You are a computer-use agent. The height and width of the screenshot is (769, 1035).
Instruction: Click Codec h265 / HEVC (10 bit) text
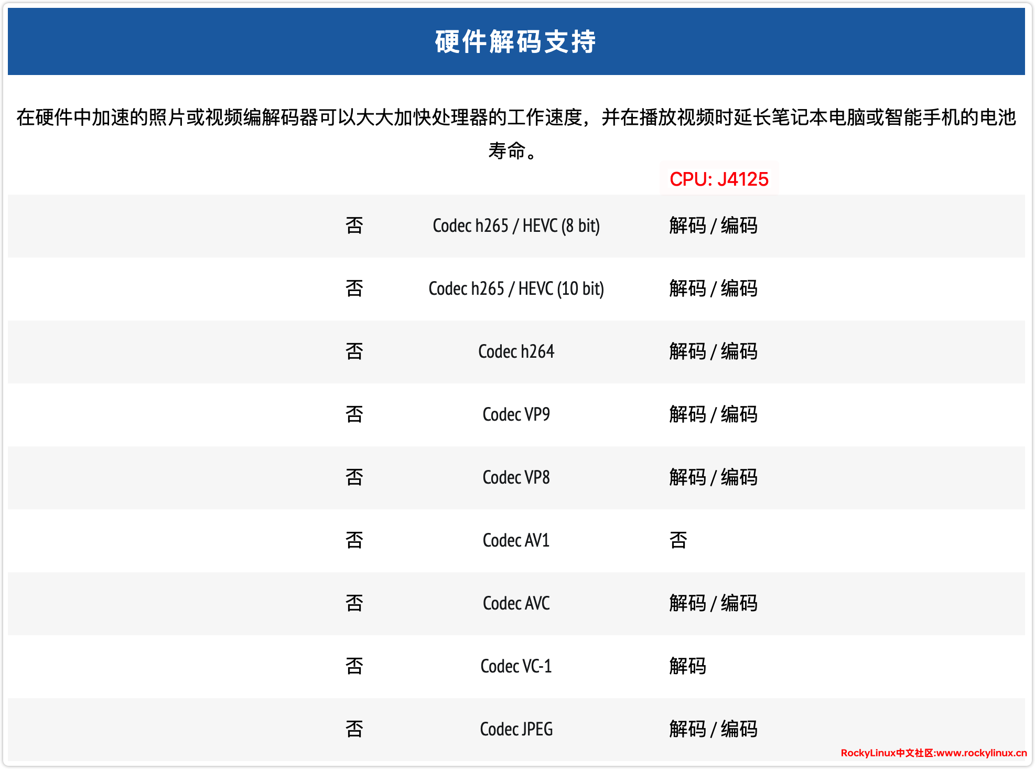point(516,289)
